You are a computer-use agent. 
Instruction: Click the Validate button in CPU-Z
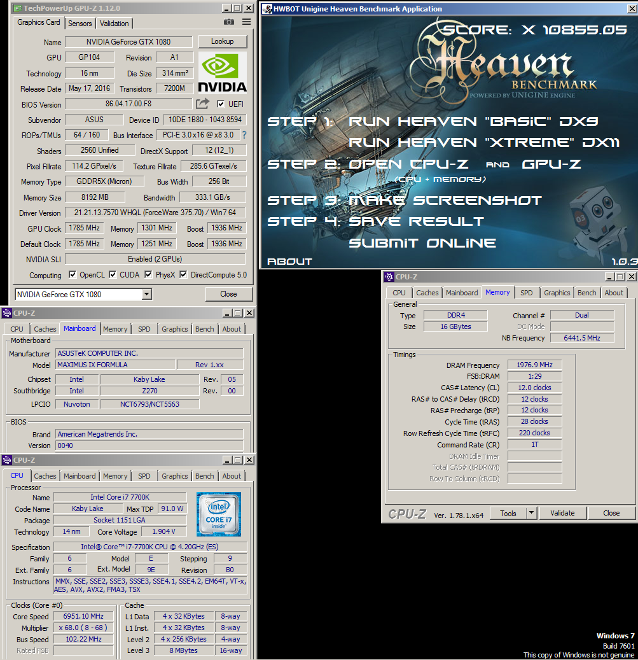pyautogui.click(x=562, y=513)
